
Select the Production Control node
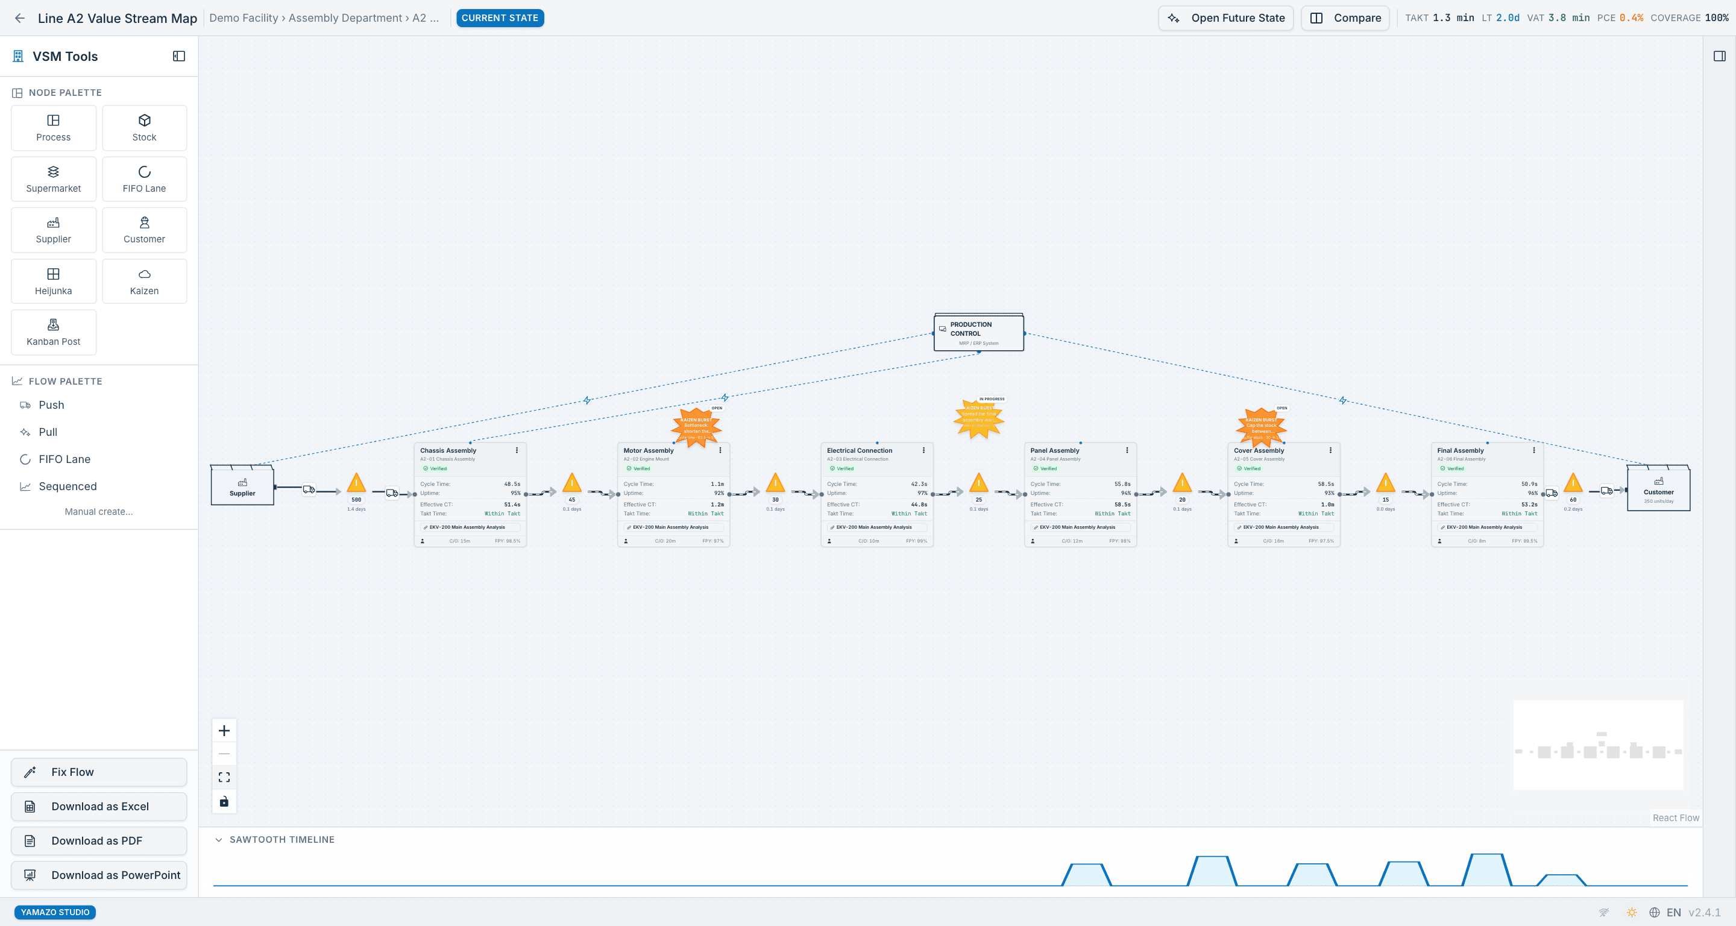click(978, 332)
